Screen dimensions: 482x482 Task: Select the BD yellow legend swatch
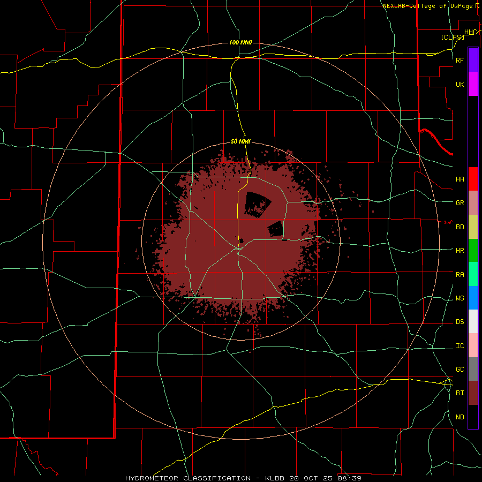[x=473, y=227]
